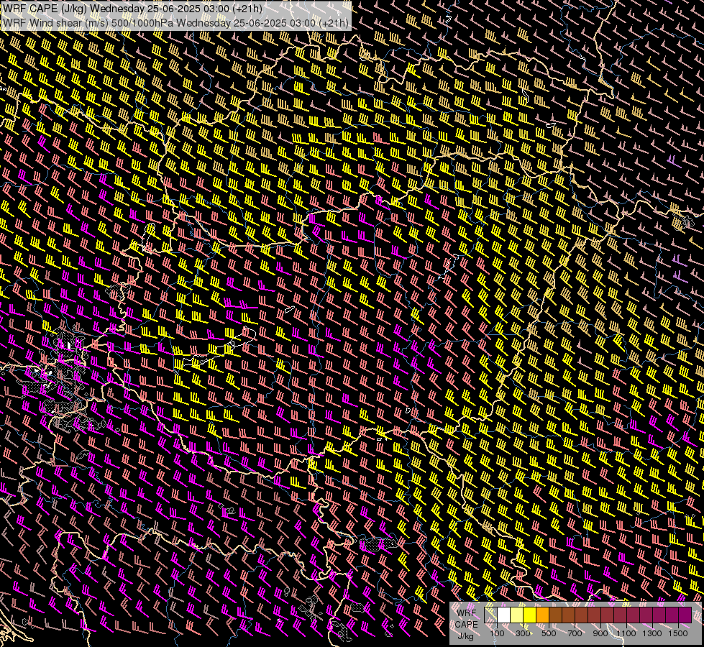Click the legend value '700'
The height and width of the screenshot is (647, 704).
575,633
